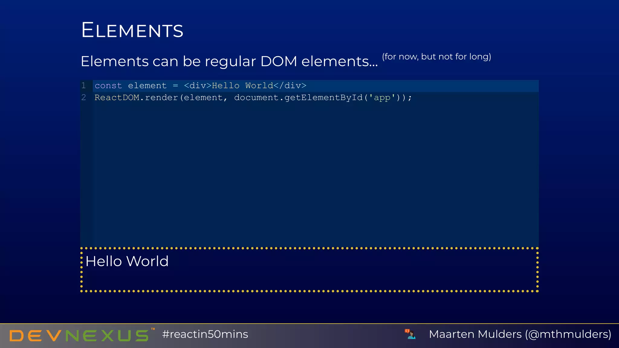Click code line 1 'const element' statement
The width and height of the screenshot is (619, 348).
[200, 86]
